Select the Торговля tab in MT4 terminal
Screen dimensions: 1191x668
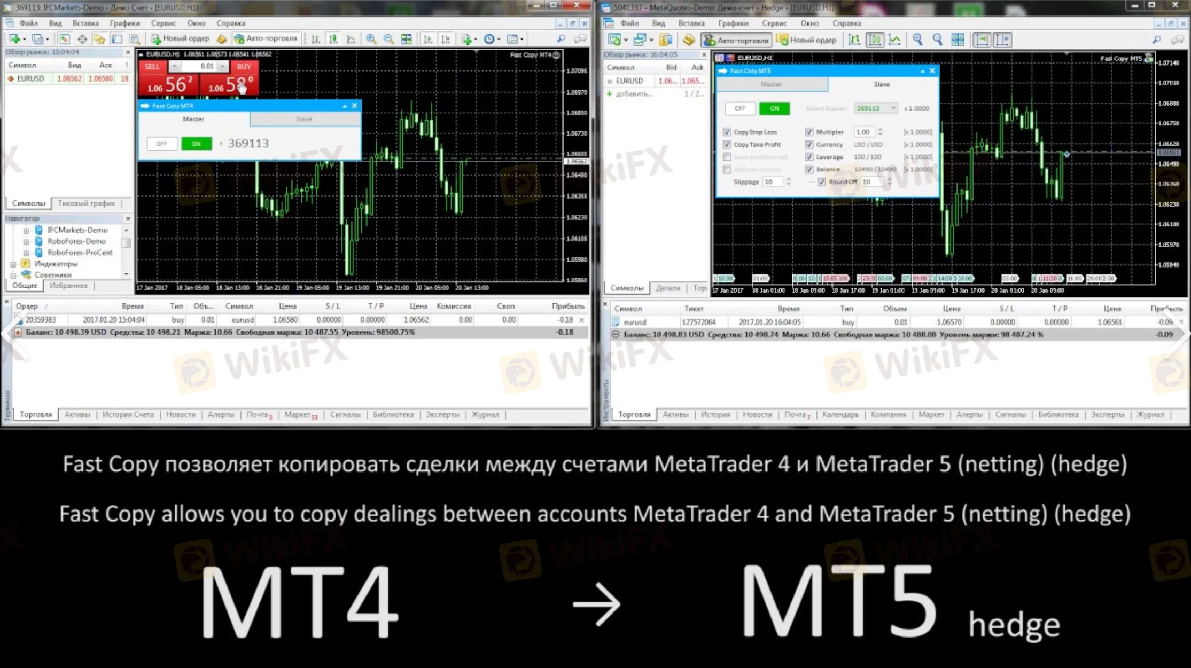click(x=35, y=414)
